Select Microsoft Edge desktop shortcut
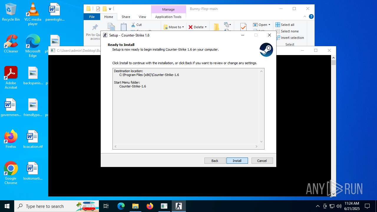The image size is (377, 212). tap(33, 46)
